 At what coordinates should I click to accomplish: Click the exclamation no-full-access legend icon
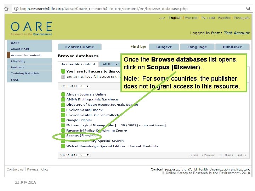point(63,77)
